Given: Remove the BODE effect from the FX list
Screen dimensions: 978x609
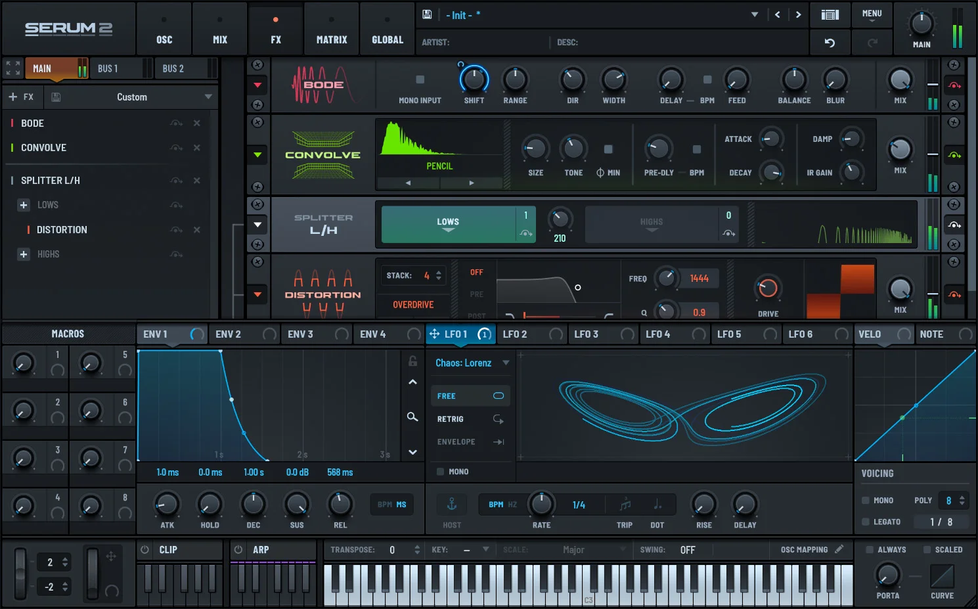Looking at the screenshot, I should pos(197,124).
